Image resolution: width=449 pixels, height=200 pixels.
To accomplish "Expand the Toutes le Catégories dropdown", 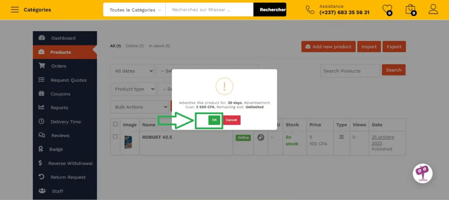I will (134, 10).
